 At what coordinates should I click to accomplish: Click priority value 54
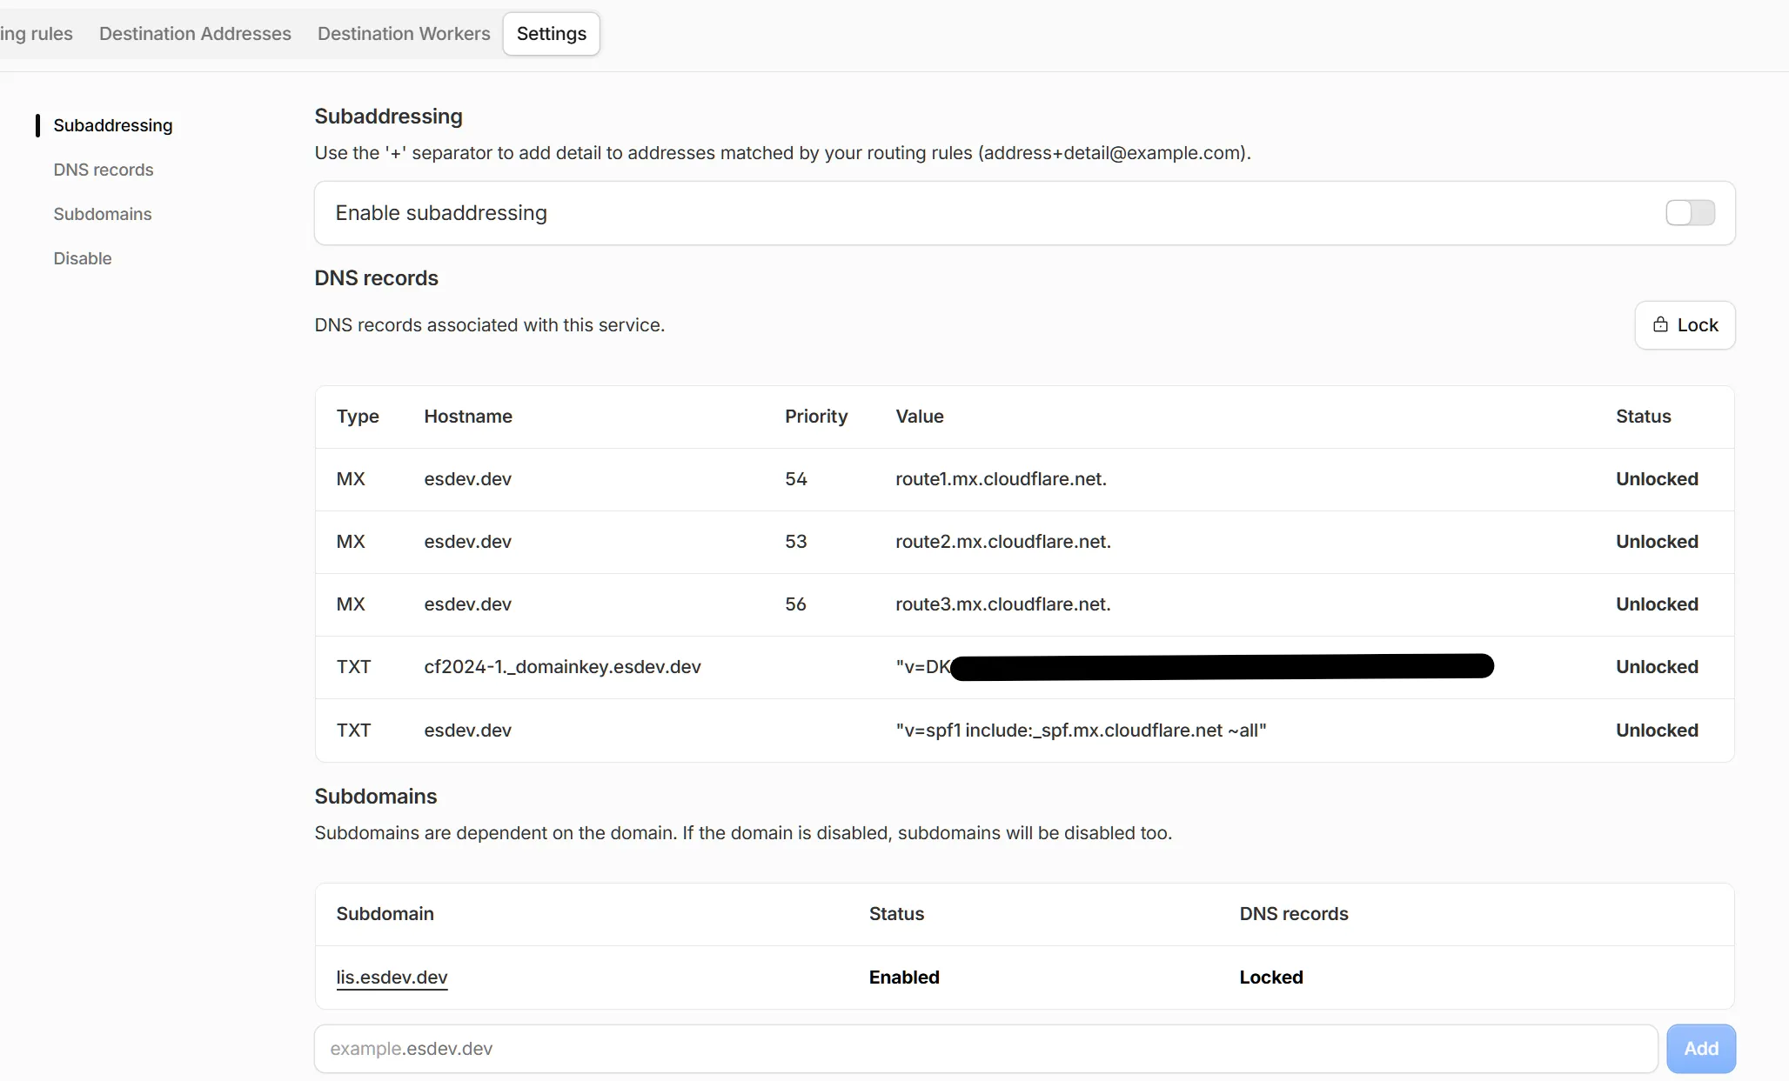click(x=795, y=479)
